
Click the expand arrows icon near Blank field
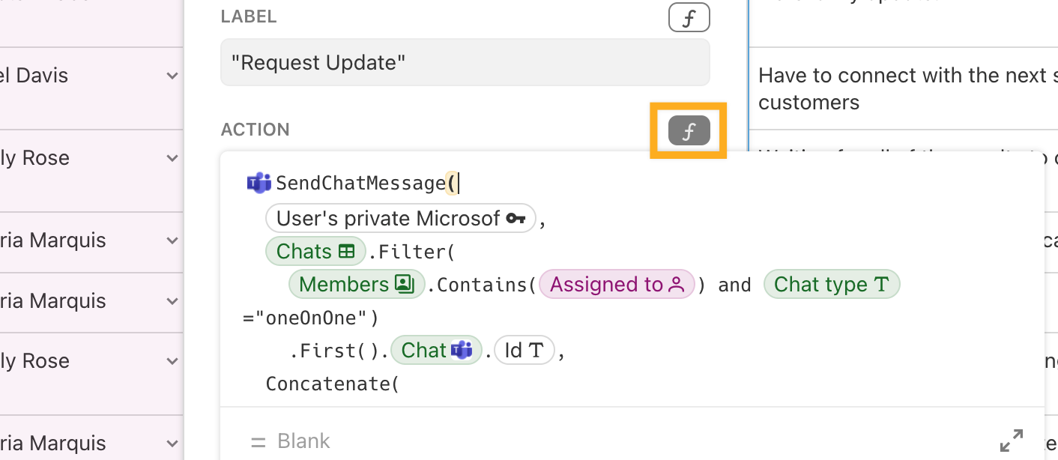coord(1012,441)
